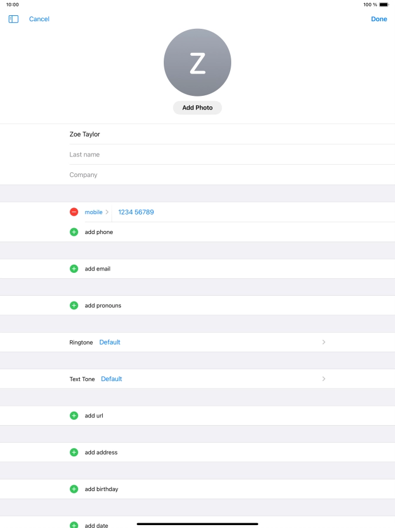Open the mobile phone label picker
Screen dimensions: 395x528
pos(96,212)
